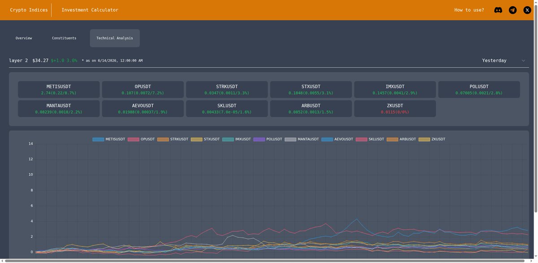Click the vertical page scrollbar

536,108
